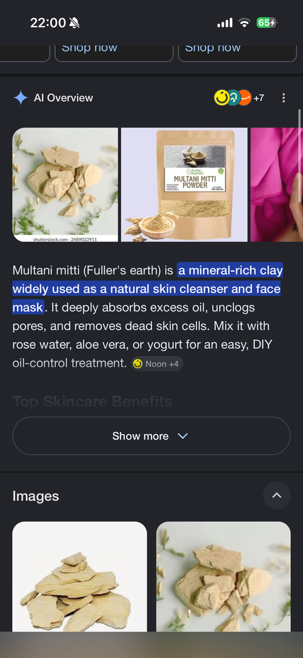Expand AI Overview with Show more
This screenshot has width=303, height=658.
[151, 436]
